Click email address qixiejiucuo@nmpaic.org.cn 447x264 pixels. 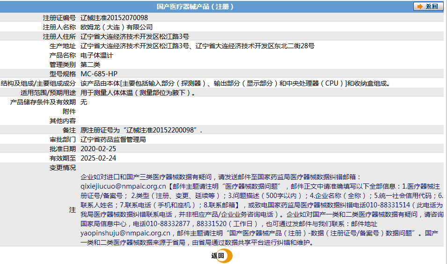(123, 186)
